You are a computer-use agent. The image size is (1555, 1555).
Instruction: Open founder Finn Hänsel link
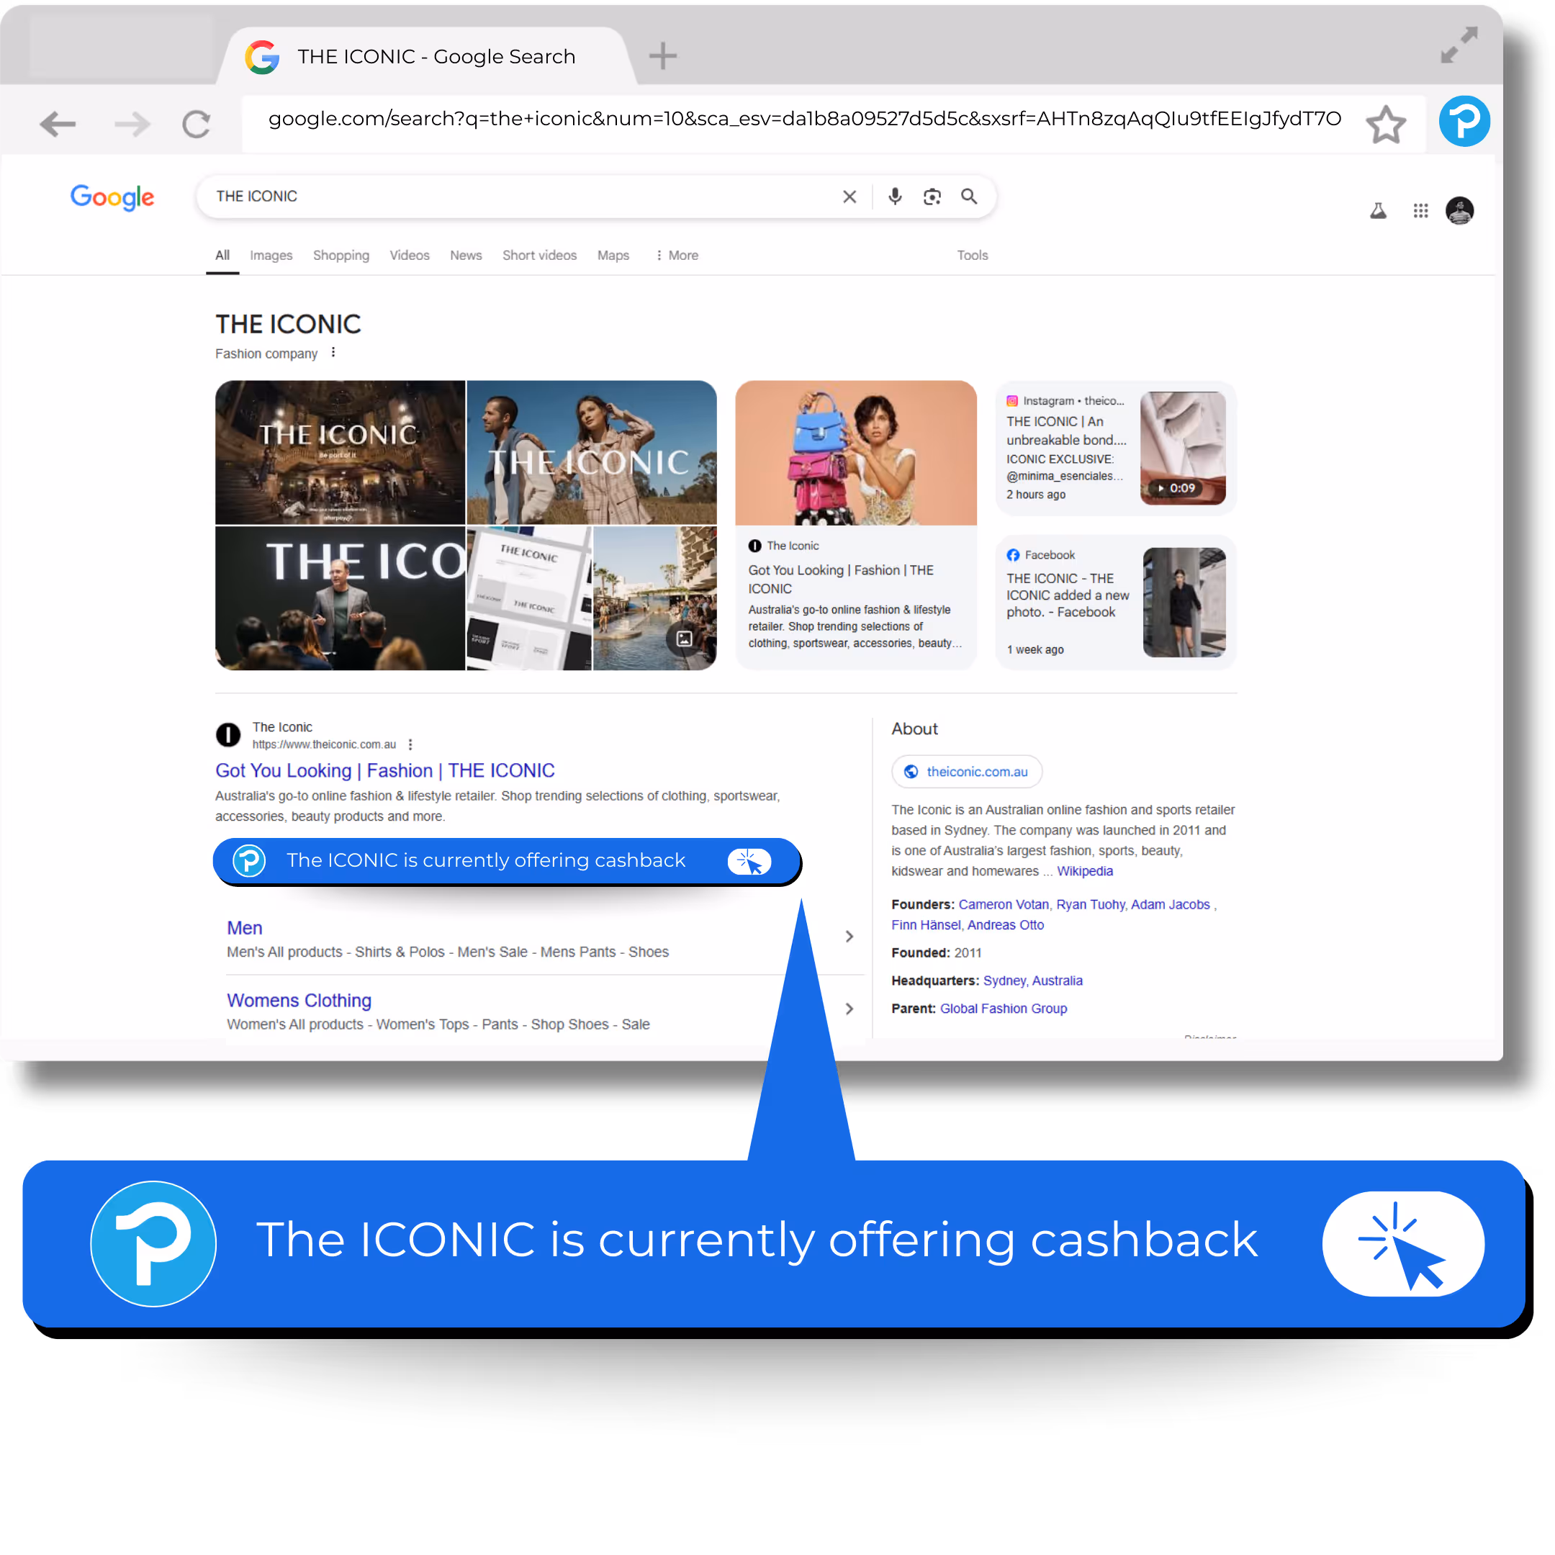(926, 925)
